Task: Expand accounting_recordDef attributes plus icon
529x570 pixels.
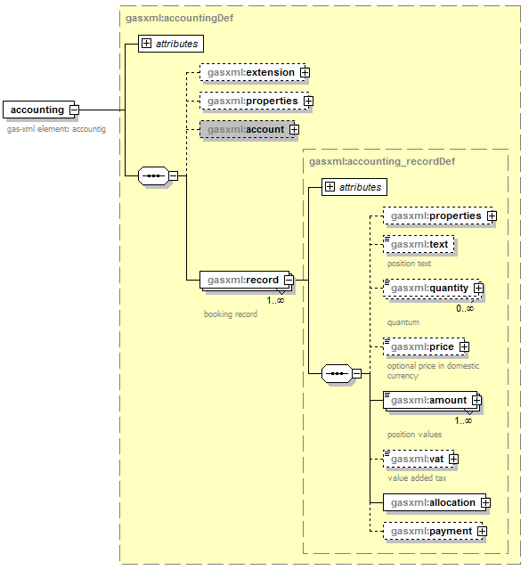Action: [330, 187]
